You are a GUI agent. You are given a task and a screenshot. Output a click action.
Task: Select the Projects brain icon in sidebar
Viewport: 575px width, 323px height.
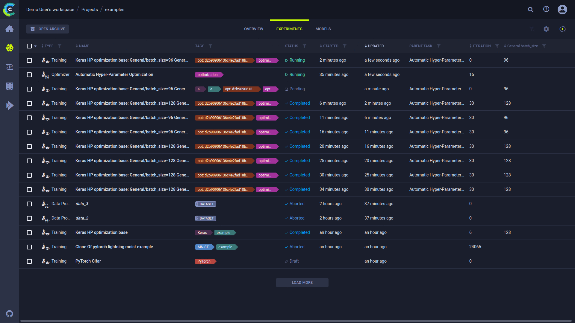coord(10,48)
